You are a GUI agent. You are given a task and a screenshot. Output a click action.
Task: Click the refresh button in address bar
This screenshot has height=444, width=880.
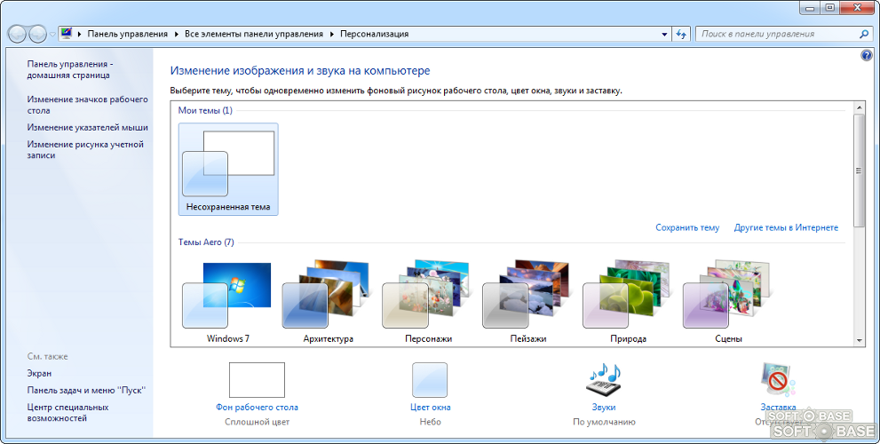pos(681,35)
